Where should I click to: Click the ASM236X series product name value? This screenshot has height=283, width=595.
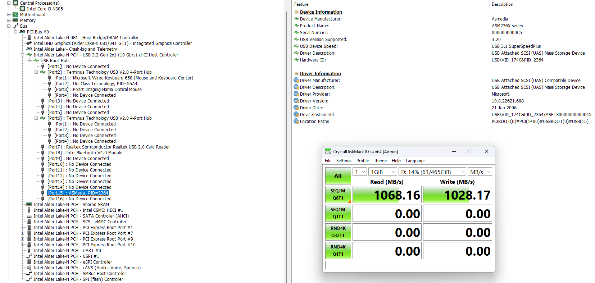pyautogui.click(x=507, y=26)
